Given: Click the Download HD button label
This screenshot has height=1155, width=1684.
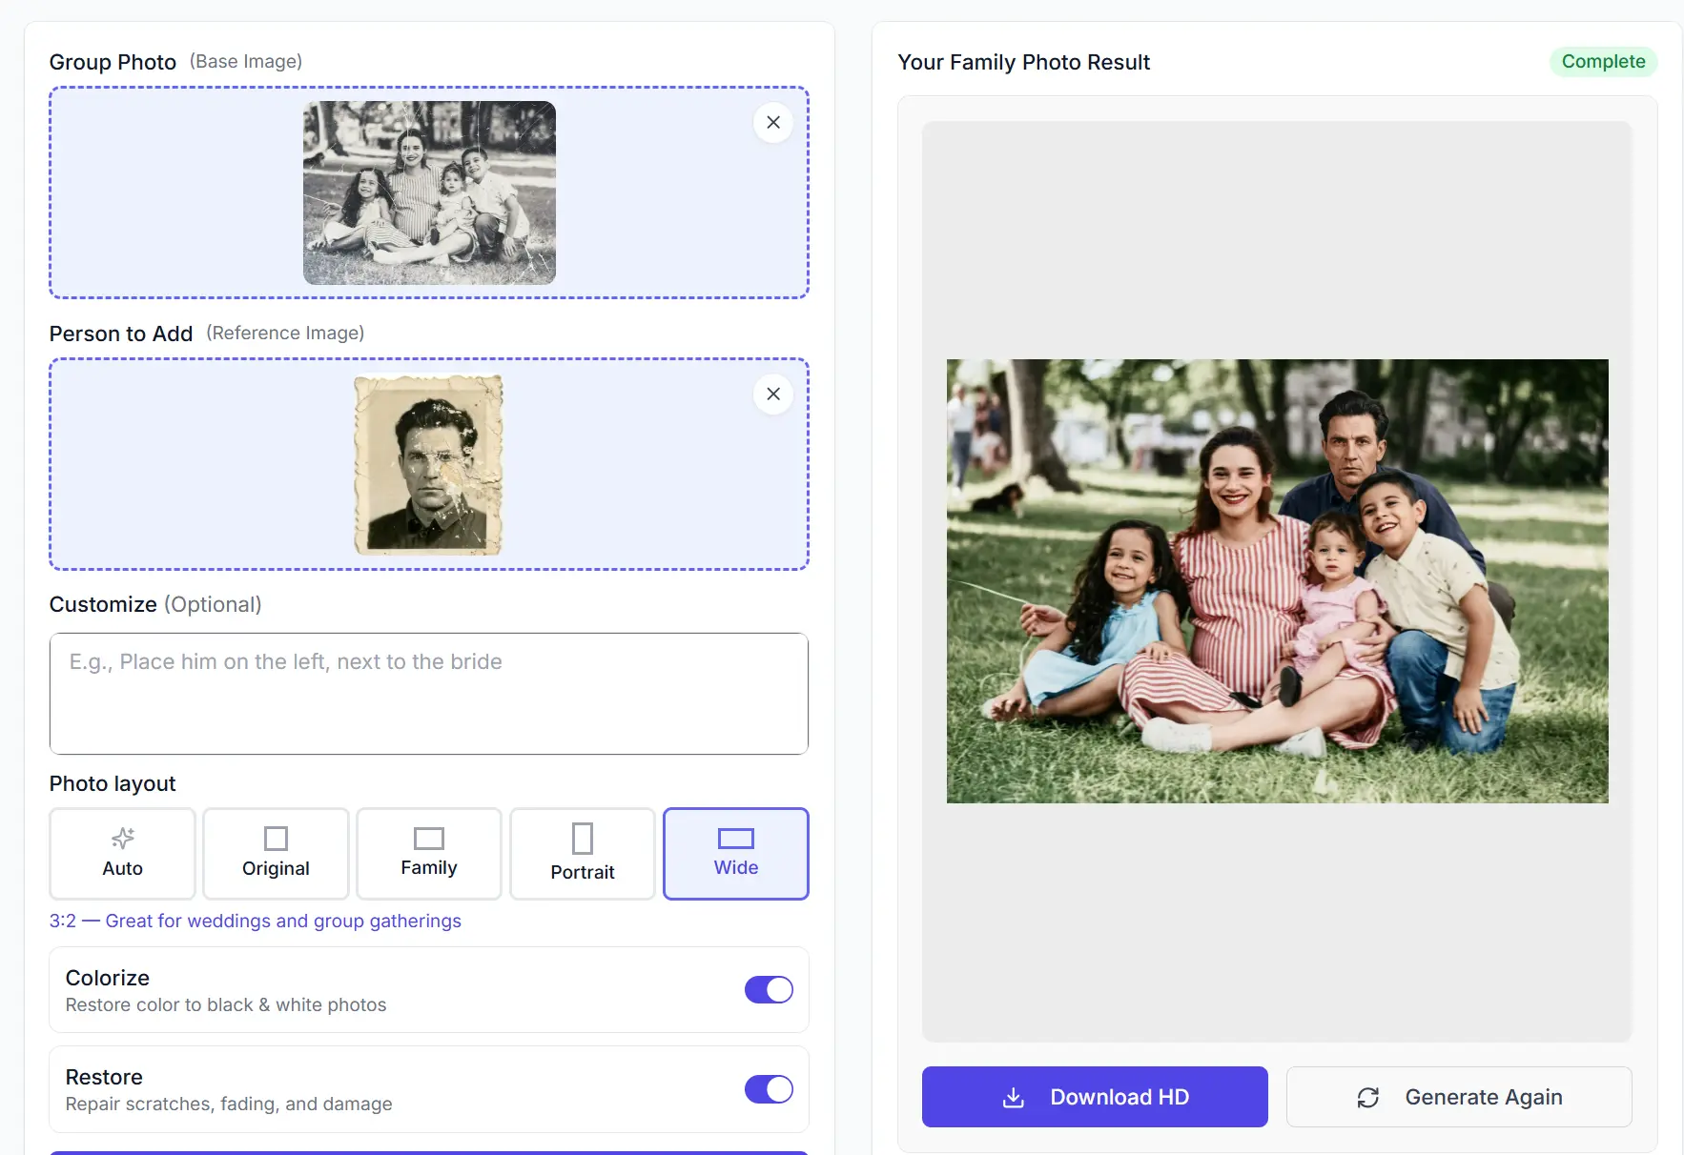Looking at the screenshot, I should coord(1119,1098).
